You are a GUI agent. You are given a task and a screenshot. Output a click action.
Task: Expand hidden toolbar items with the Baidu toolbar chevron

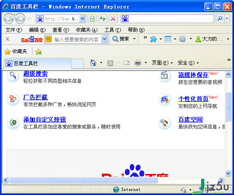(145, 37)
